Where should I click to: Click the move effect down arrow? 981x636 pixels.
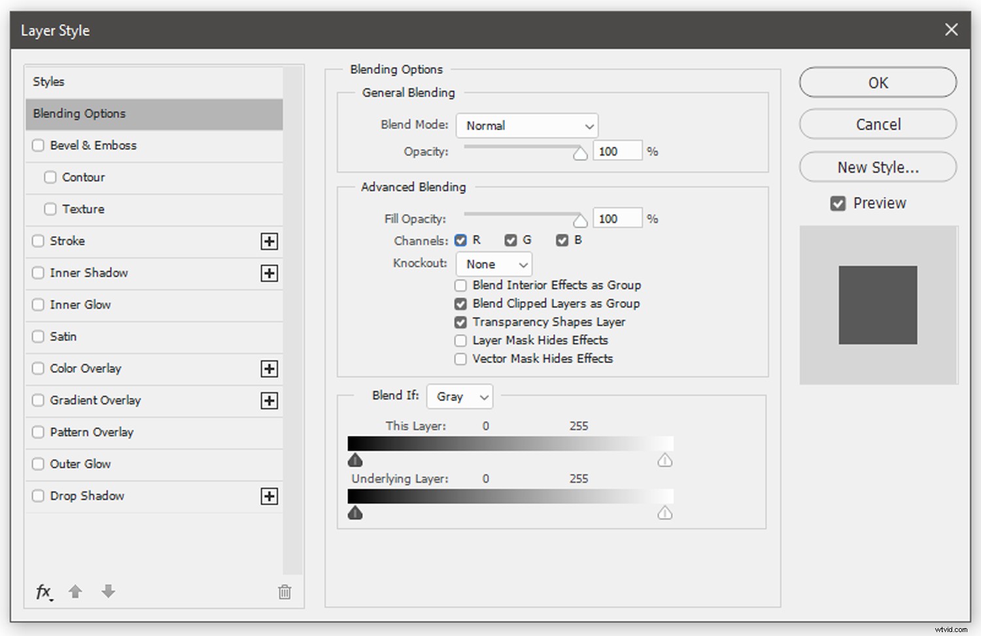pyautogui.click(x=109, y=592)
